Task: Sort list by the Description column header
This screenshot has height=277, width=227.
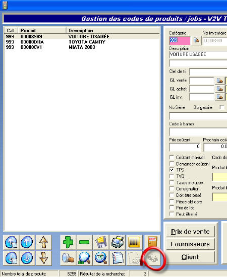Action: [113, 31]
